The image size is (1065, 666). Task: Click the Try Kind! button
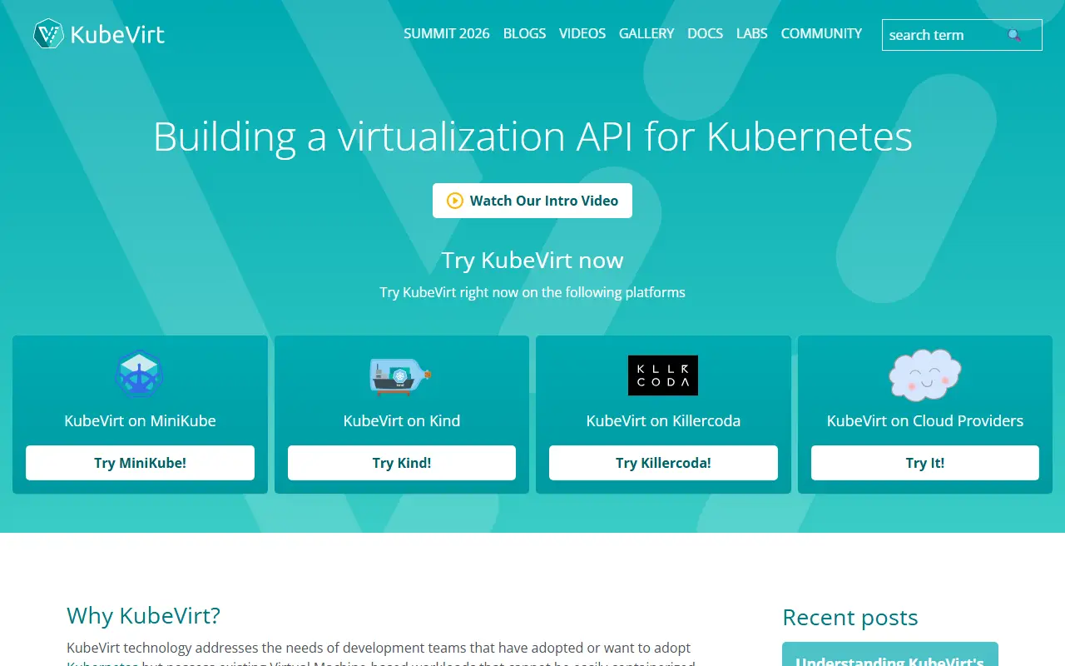coord(402,463)
